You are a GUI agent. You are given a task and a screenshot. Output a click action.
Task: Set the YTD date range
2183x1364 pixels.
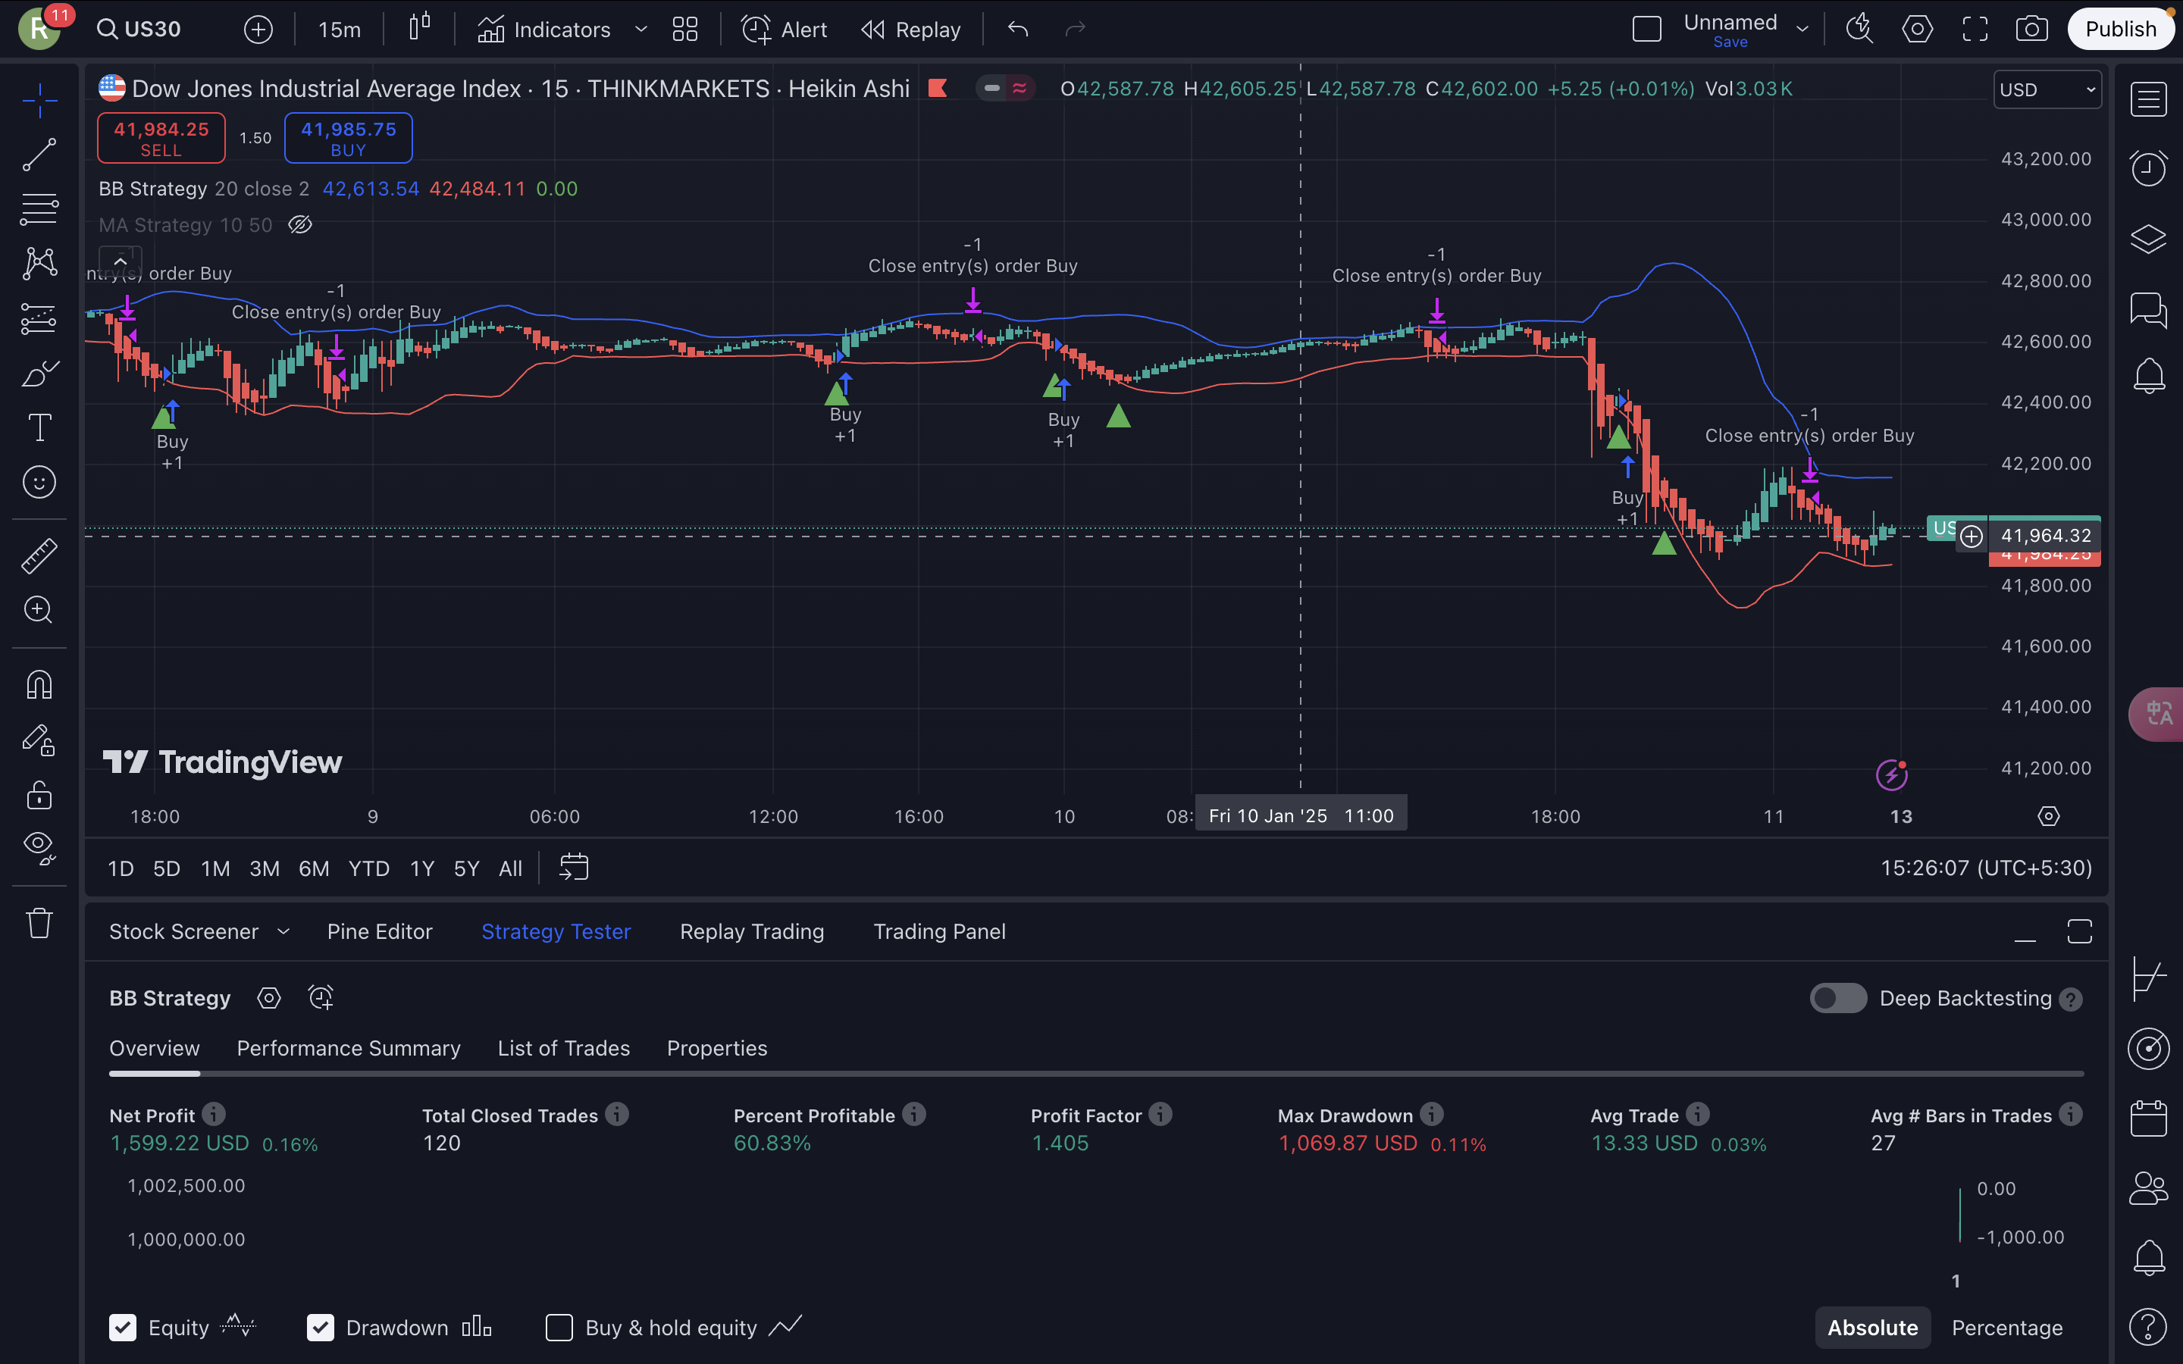(x=369, y=868)
